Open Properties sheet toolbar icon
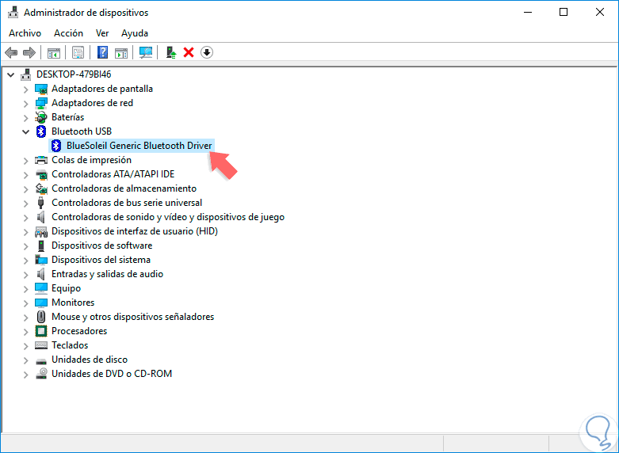The height and width of the screenshot is (453, 619). tap(78, 52)
